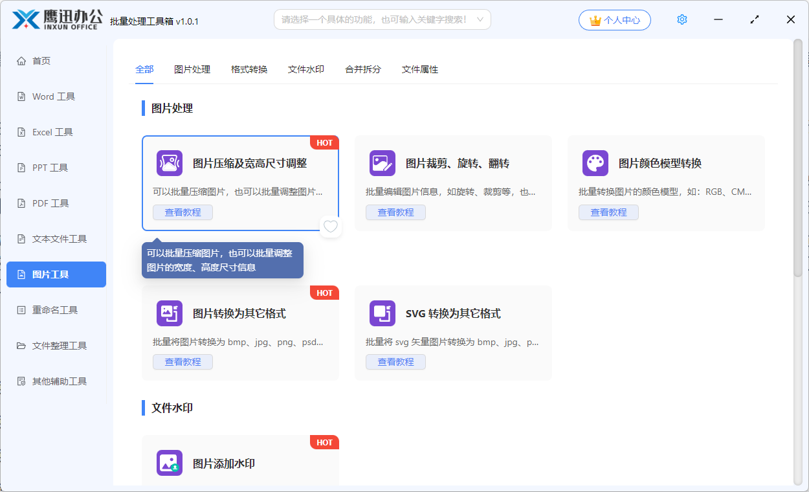Click the function search input field

click(375, 20)
